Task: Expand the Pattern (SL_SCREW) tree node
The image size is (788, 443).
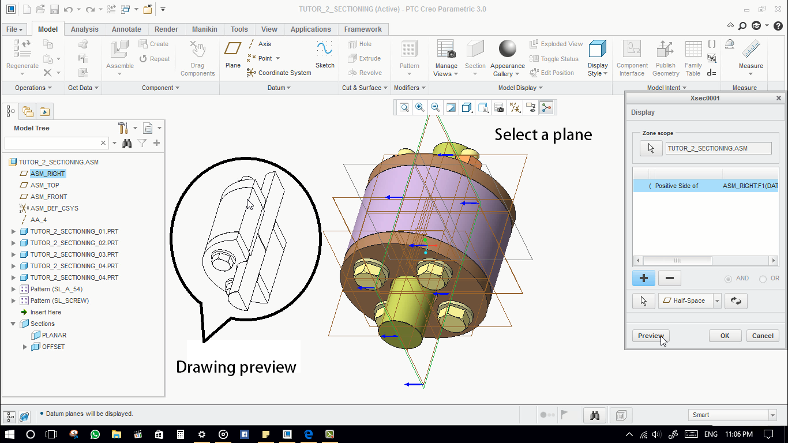Action: tap(14, 301)
